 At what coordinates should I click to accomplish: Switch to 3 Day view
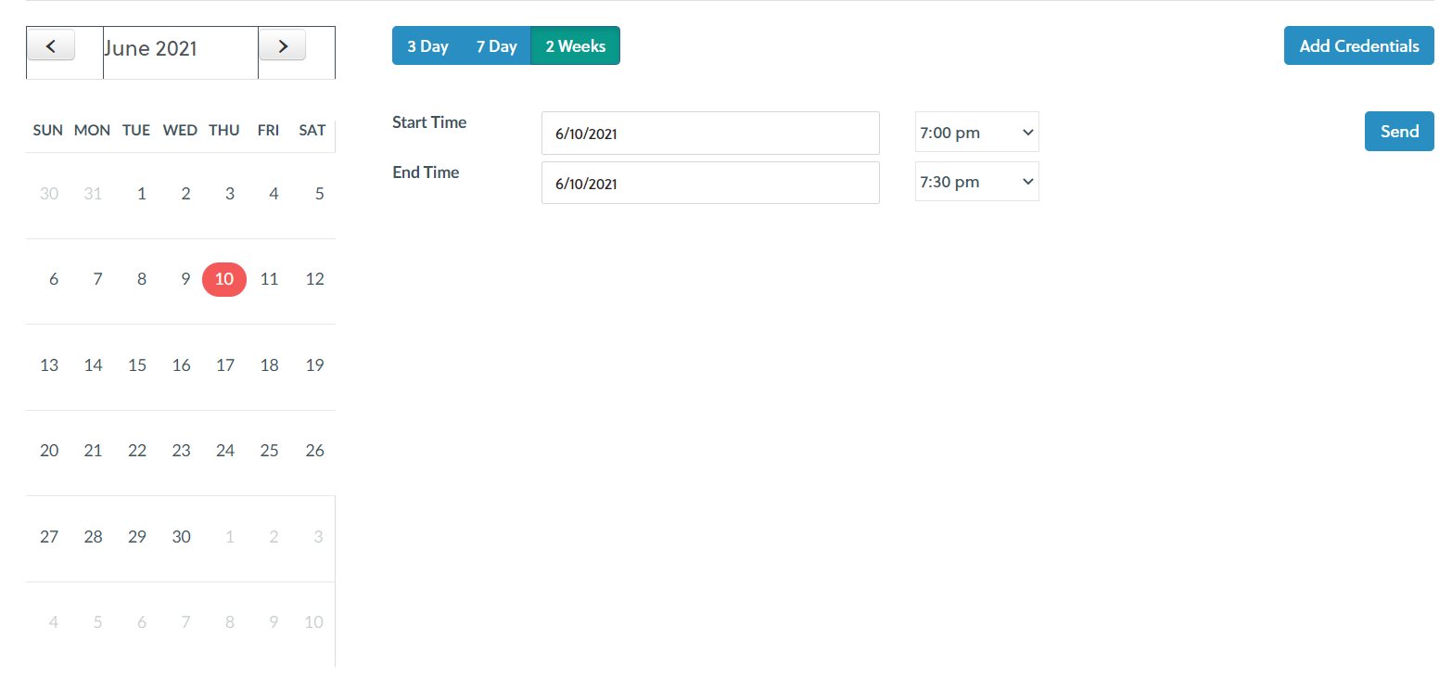(427, 46)
